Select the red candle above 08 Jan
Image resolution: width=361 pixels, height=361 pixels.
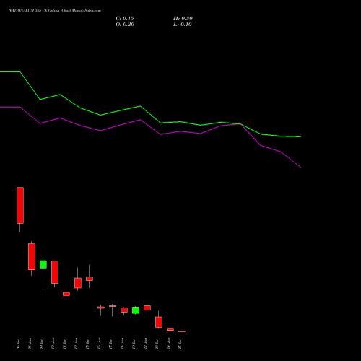point(32,256)
